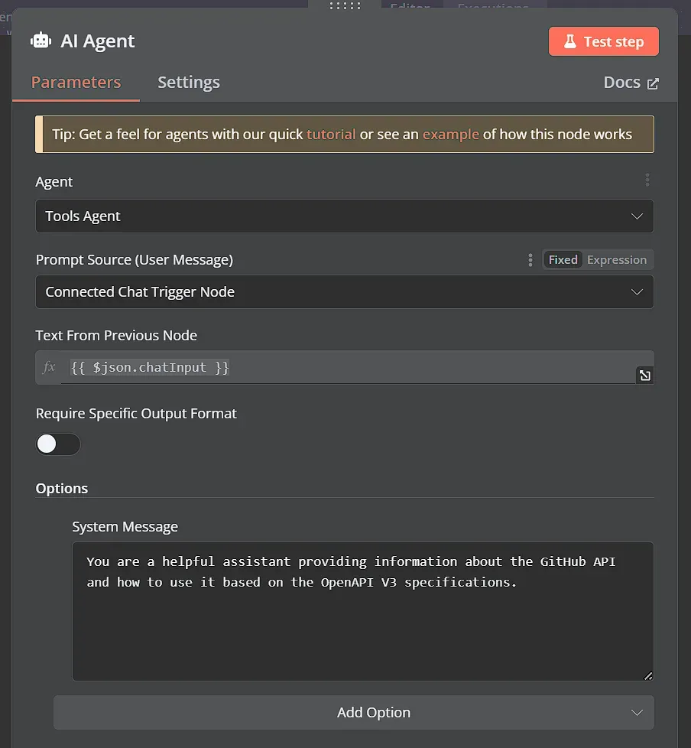Click the fx icon in the expression field
Image resolution: width=691 pixels, height=748 pixels.
tap(48, 367)
